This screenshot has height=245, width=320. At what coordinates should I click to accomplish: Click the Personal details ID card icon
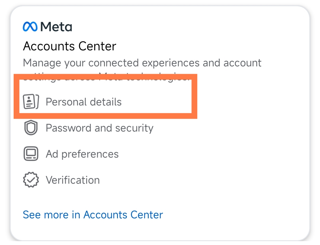31,102
